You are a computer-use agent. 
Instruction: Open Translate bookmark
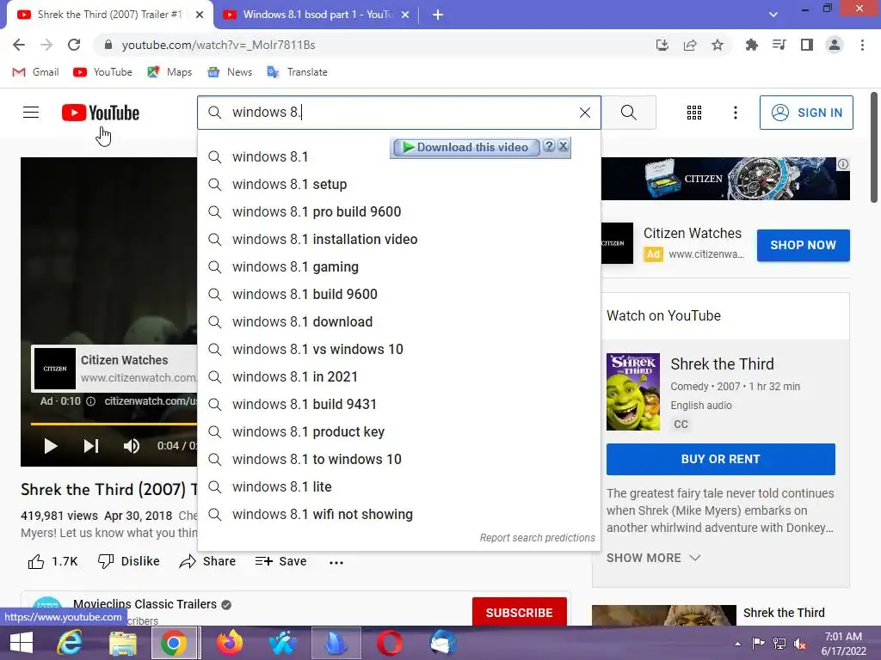[x=297, y=72]
